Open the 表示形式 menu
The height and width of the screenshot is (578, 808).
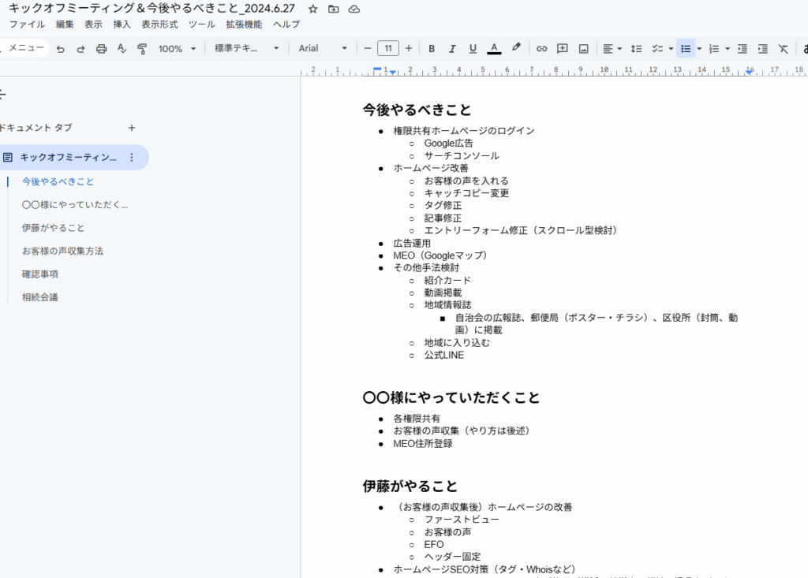click(x=159, y=24)
